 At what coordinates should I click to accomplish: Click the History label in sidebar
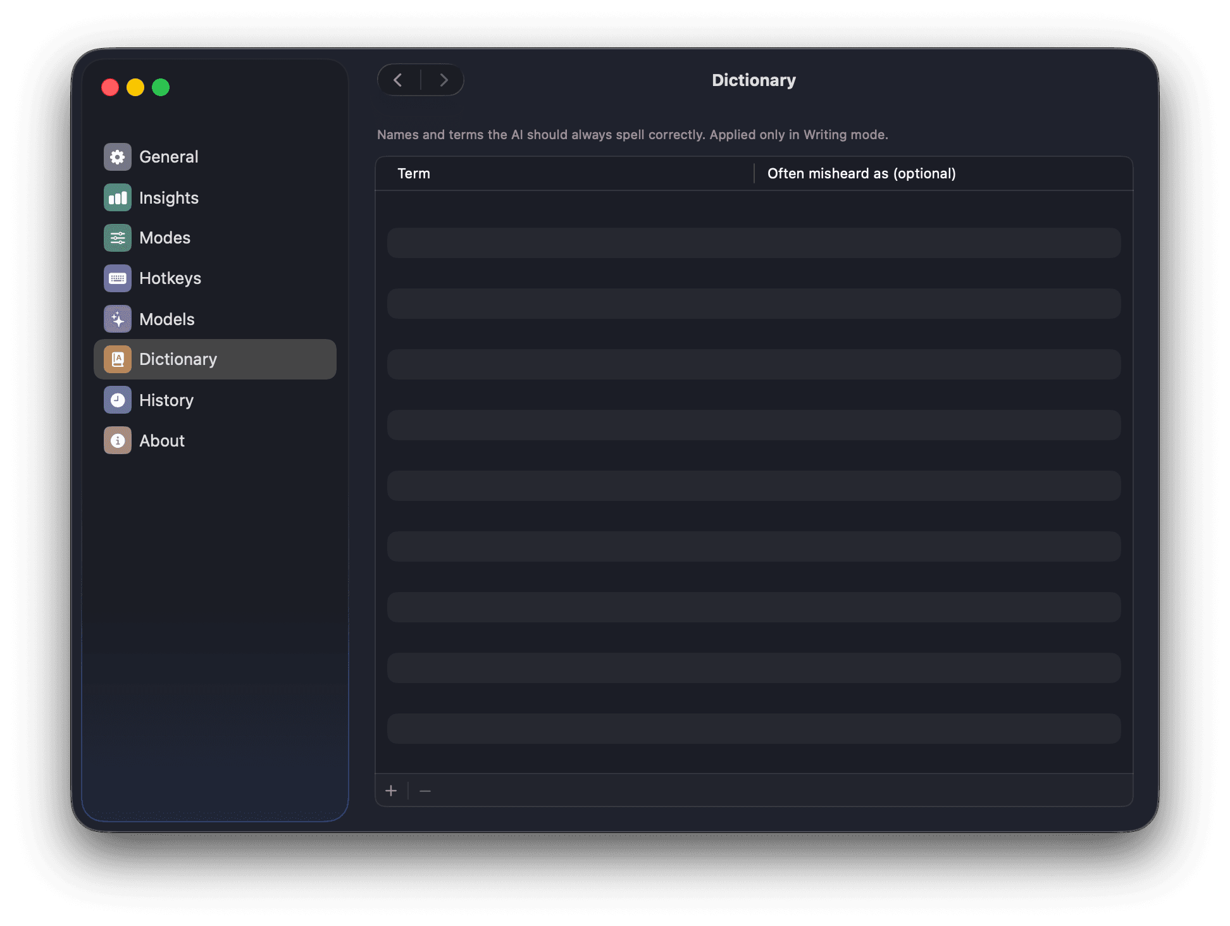pos(166,400)
